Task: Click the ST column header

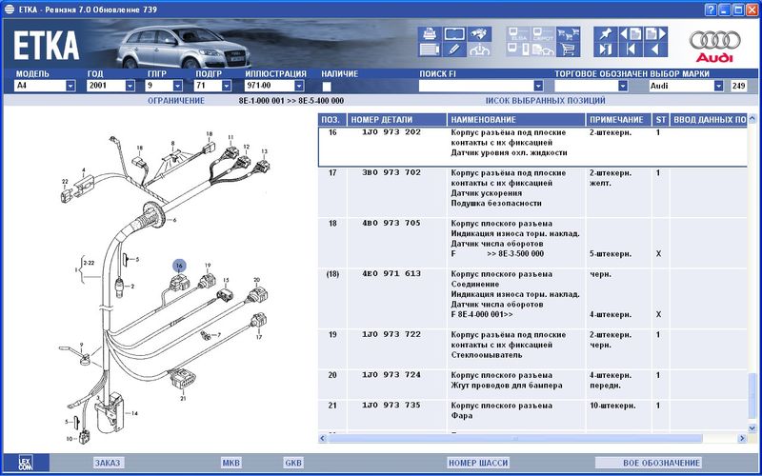Action: [660, 120]
